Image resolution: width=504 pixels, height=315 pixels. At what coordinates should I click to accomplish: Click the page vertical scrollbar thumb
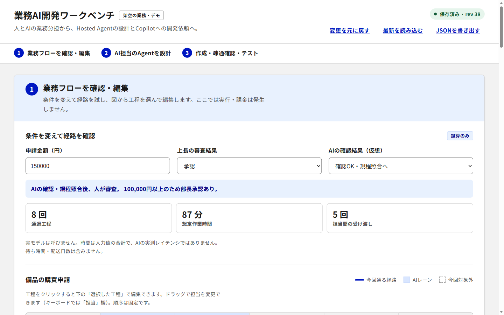tap(501, 26)
